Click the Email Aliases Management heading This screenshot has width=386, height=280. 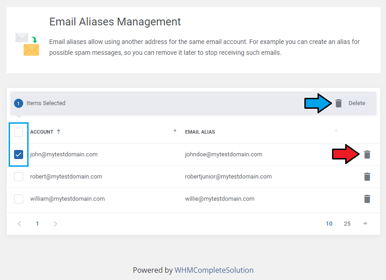pos(115,22)
